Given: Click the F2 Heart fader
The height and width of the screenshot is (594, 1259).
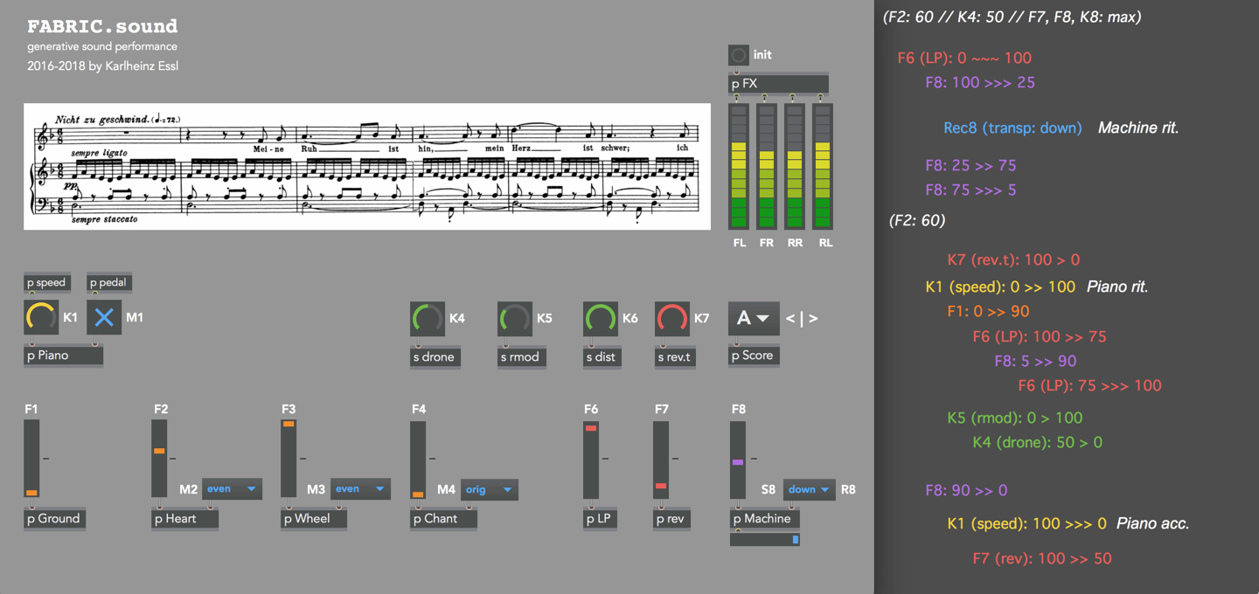Looking at the screenshot, I should click(x=159, y=459).
